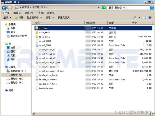Screen dimensions: 155x116
Task: Click the 新建文件夹 button
Action: [64, 17]
